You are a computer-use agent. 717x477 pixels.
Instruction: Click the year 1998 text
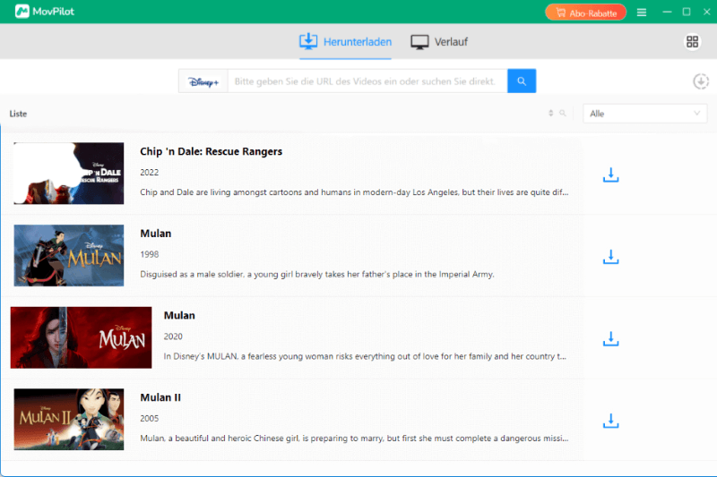(x=149, y=254)
